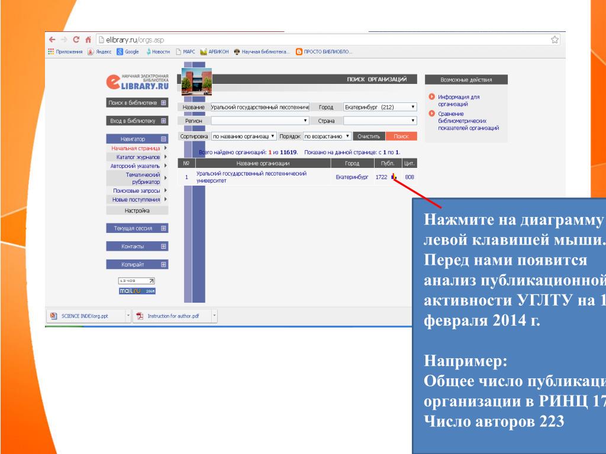Click the red bullet by Информация для организаций

click(x=431, y=96)
